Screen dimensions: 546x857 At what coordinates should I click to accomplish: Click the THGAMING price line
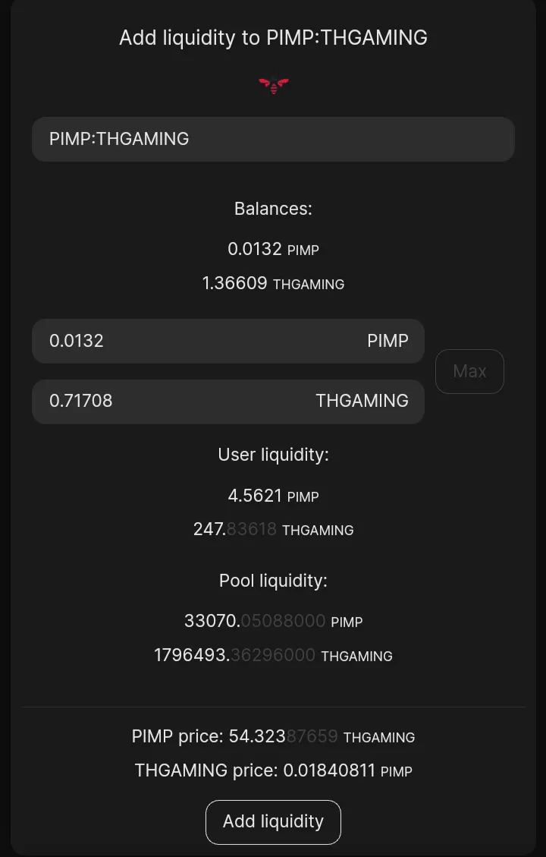point(273,770)
